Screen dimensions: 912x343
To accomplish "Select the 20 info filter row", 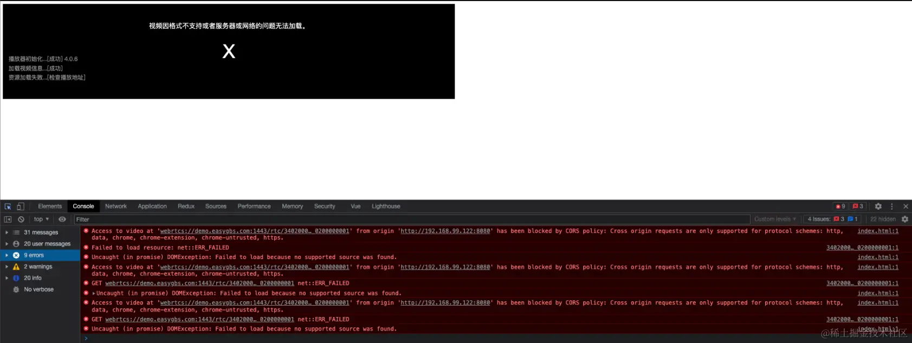I will click(40, 278).
